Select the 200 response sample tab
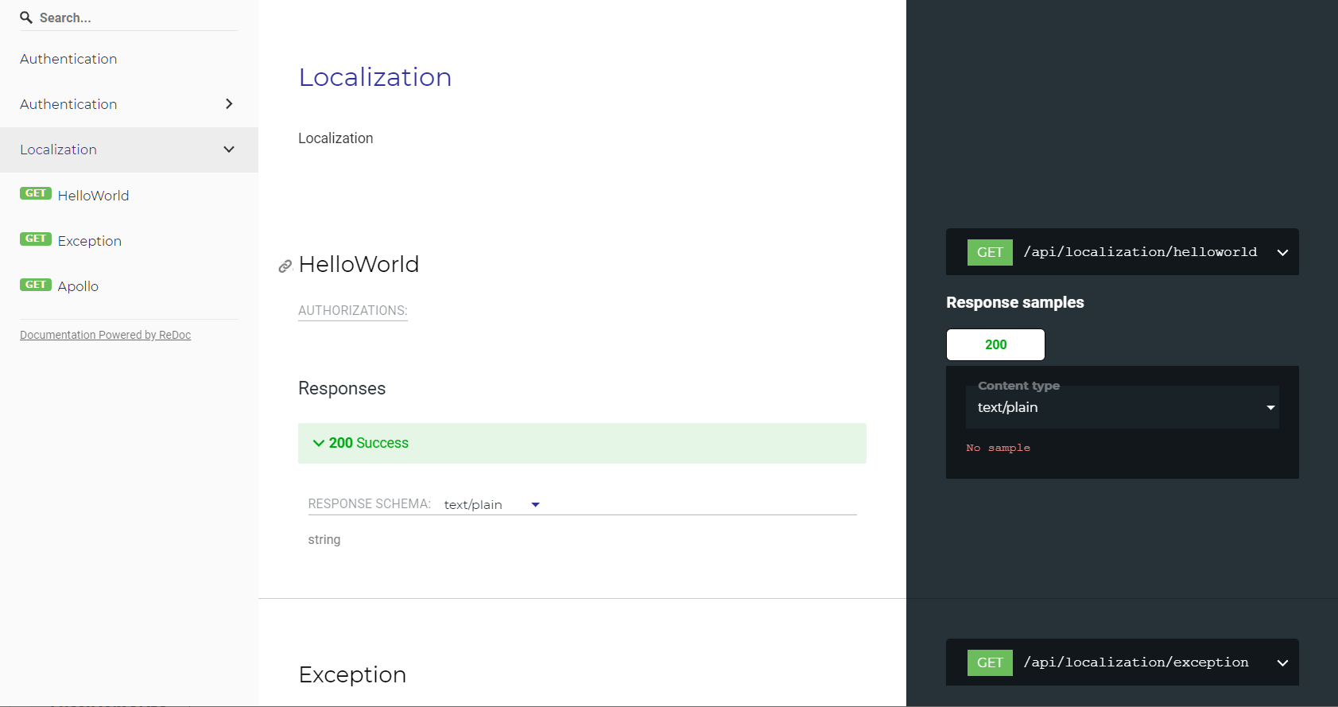This screenshot has width=1338, height=707. tap(995, 344)
